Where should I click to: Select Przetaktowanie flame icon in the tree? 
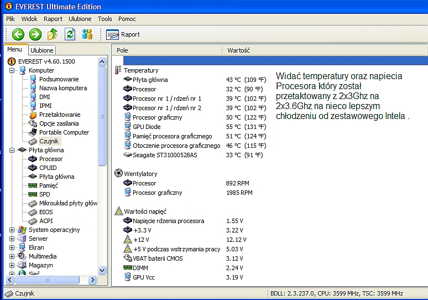(33, 115)
